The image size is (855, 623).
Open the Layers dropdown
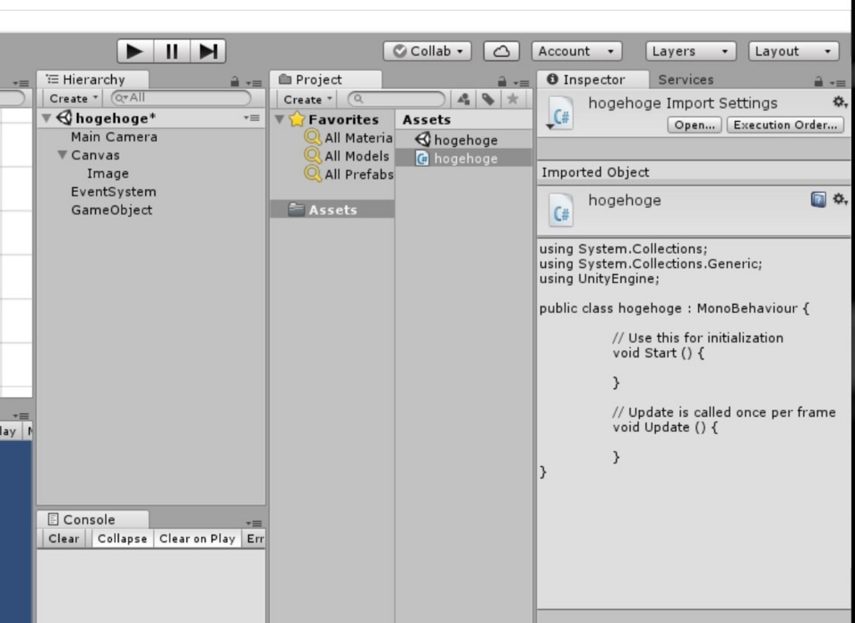[x=691, y=51]
